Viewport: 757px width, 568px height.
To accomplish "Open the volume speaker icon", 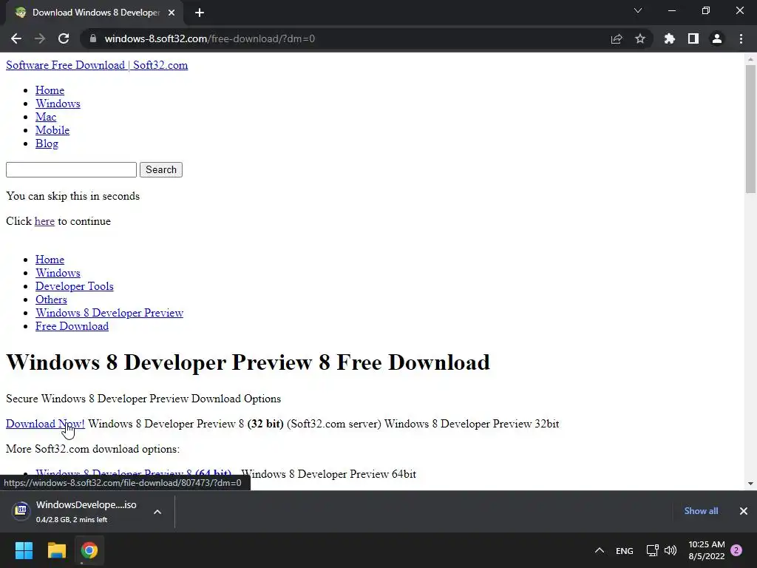I will click(670, 550).
